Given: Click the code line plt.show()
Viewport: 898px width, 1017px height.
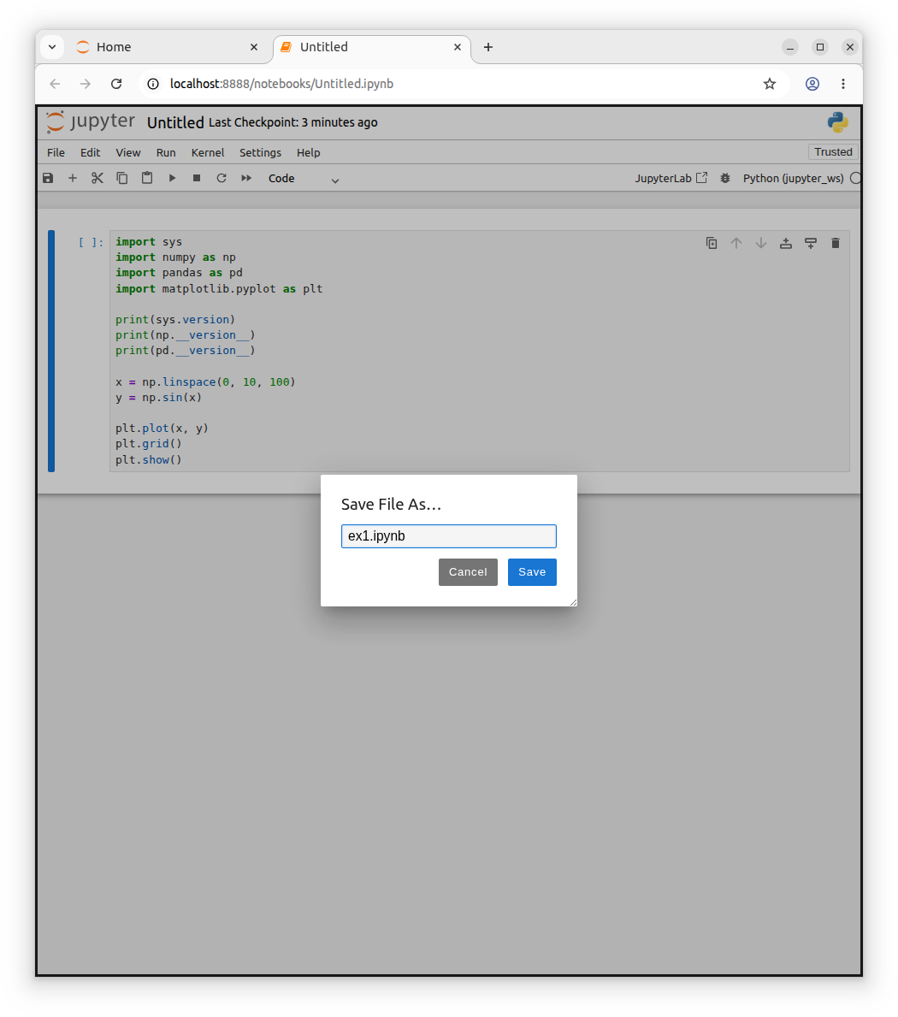Looking at the screenshot, I should click(x=149, y=460).
